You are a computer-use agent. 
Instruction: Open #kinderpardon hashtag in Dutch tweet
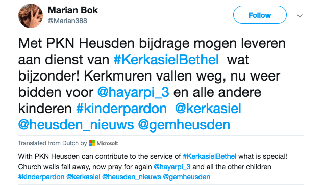click(x=121, y=109)
